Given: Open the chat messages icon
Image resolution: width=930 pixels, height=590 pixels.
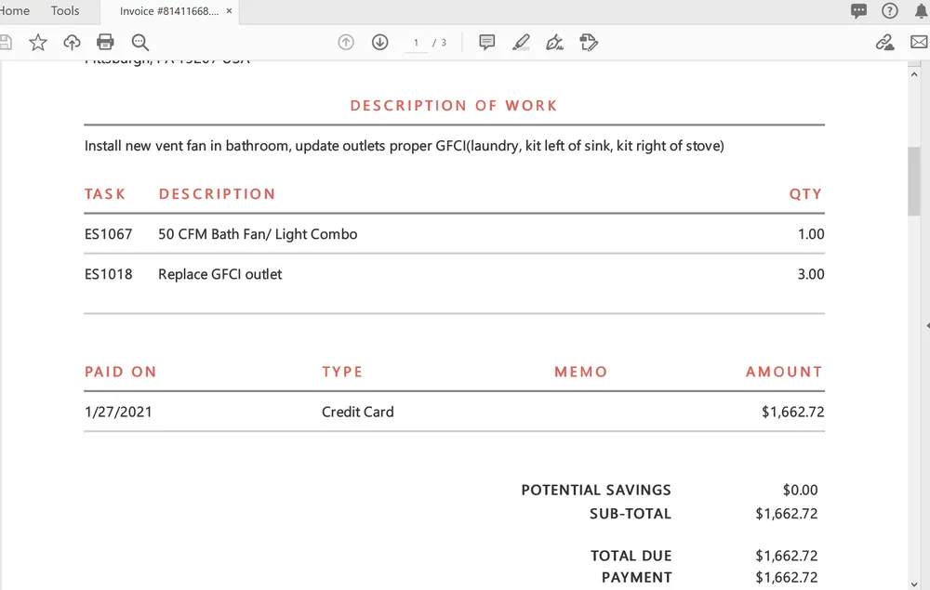Looking at the screenshot, I should 859,11.
